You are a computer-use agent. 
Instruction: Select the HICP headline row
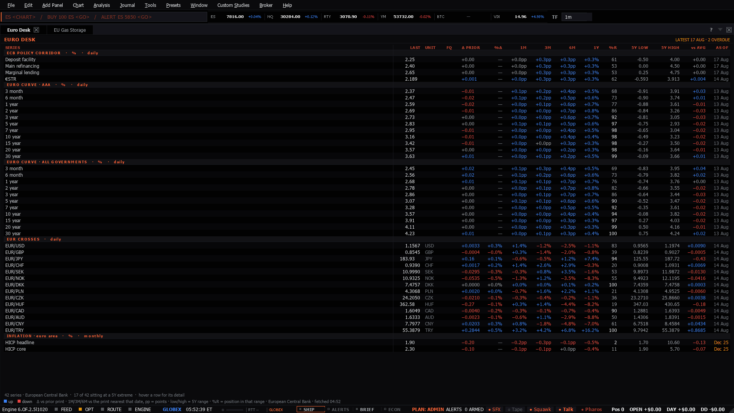[367, 343]
